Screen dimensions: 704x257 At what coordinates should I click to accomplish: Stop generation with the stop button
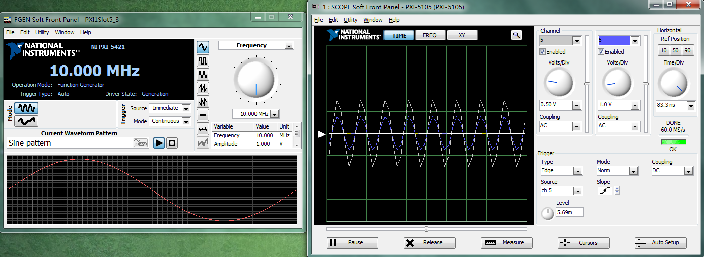pyautogui.click(x=172, y=143)
